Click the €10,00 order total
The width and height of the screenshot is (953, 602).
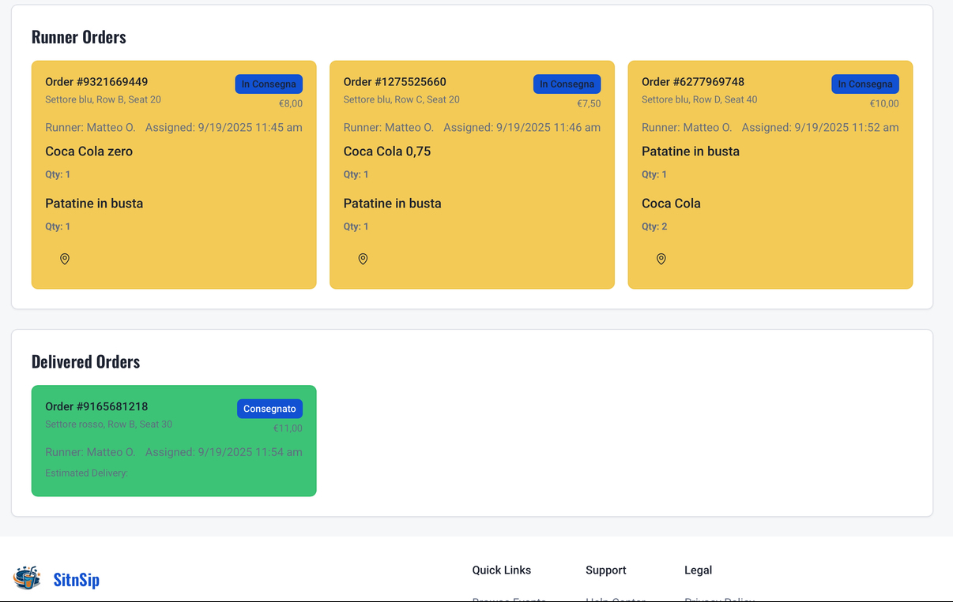pos(884,103)
